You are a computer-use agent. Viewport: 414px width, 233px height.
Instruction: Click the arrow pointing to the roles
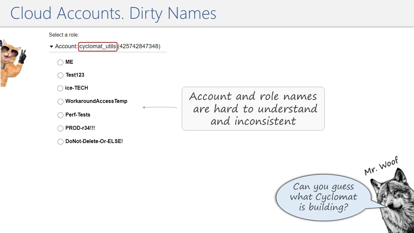tap(160, 107)
